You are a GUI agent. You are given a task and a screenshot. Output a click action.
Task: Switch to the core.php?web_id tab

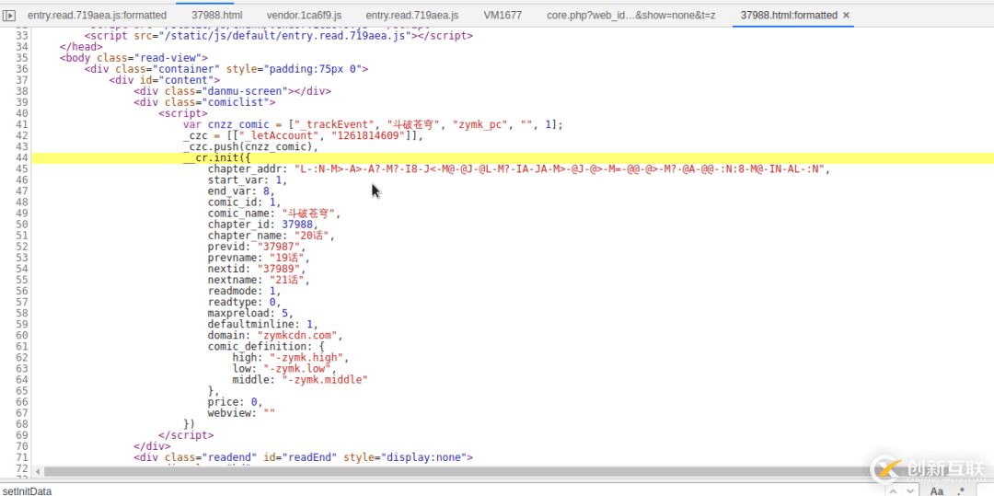pos(630,16)
